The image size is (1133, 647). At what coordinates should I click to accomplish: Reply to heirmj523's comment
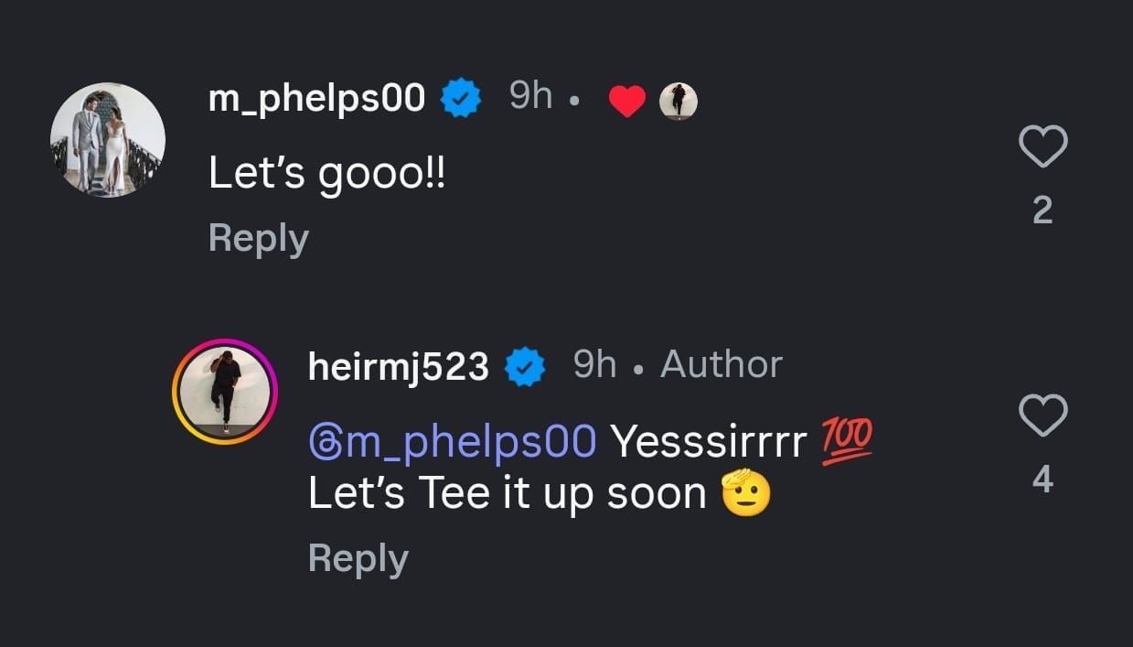coord(358,558)
